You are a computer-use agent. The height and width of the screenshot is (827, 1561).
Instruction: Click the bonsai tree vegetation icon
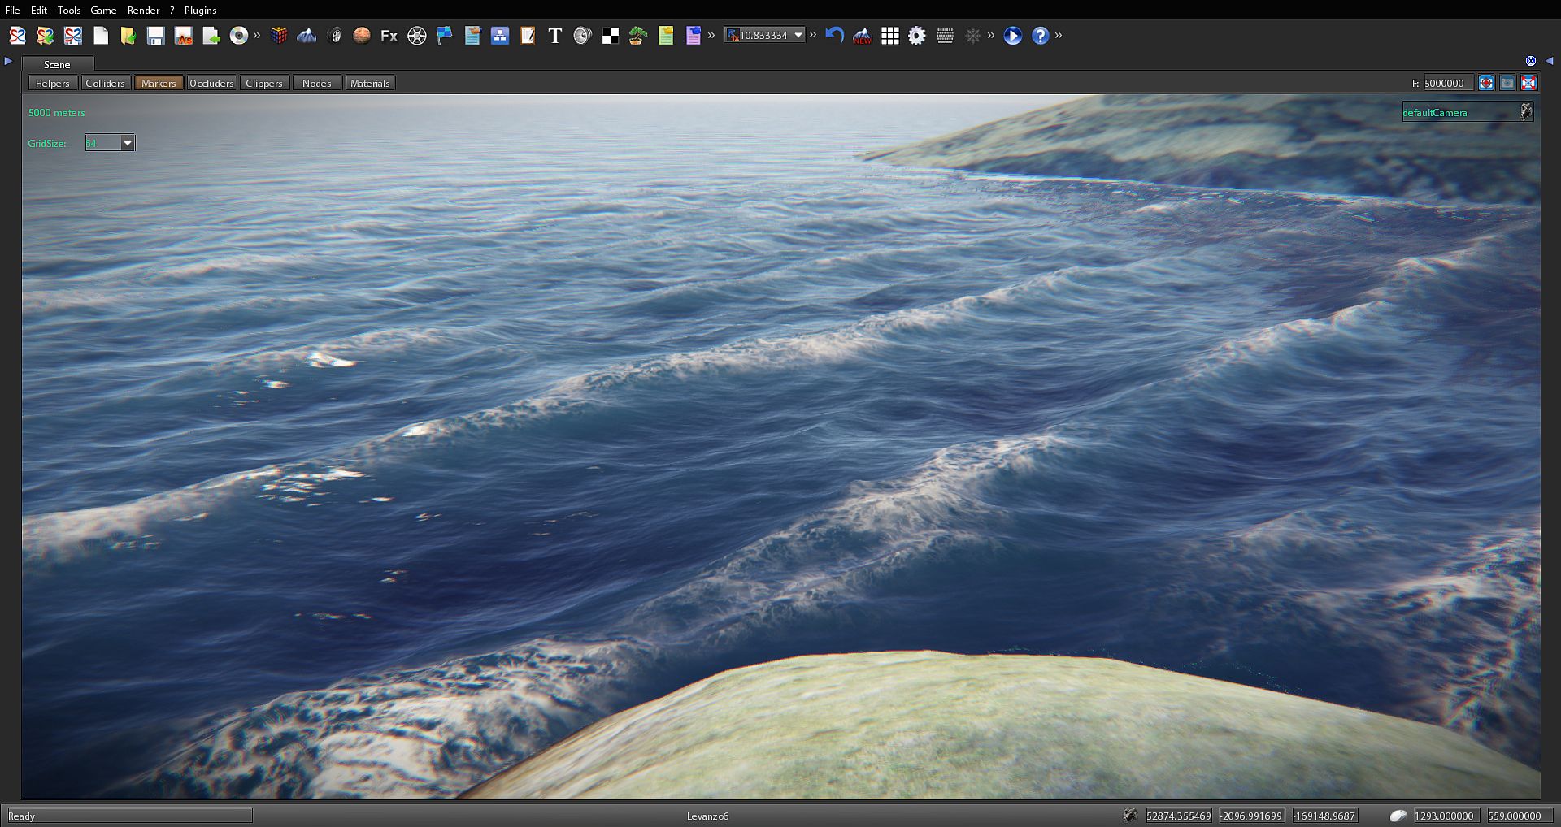coord(637,36)
